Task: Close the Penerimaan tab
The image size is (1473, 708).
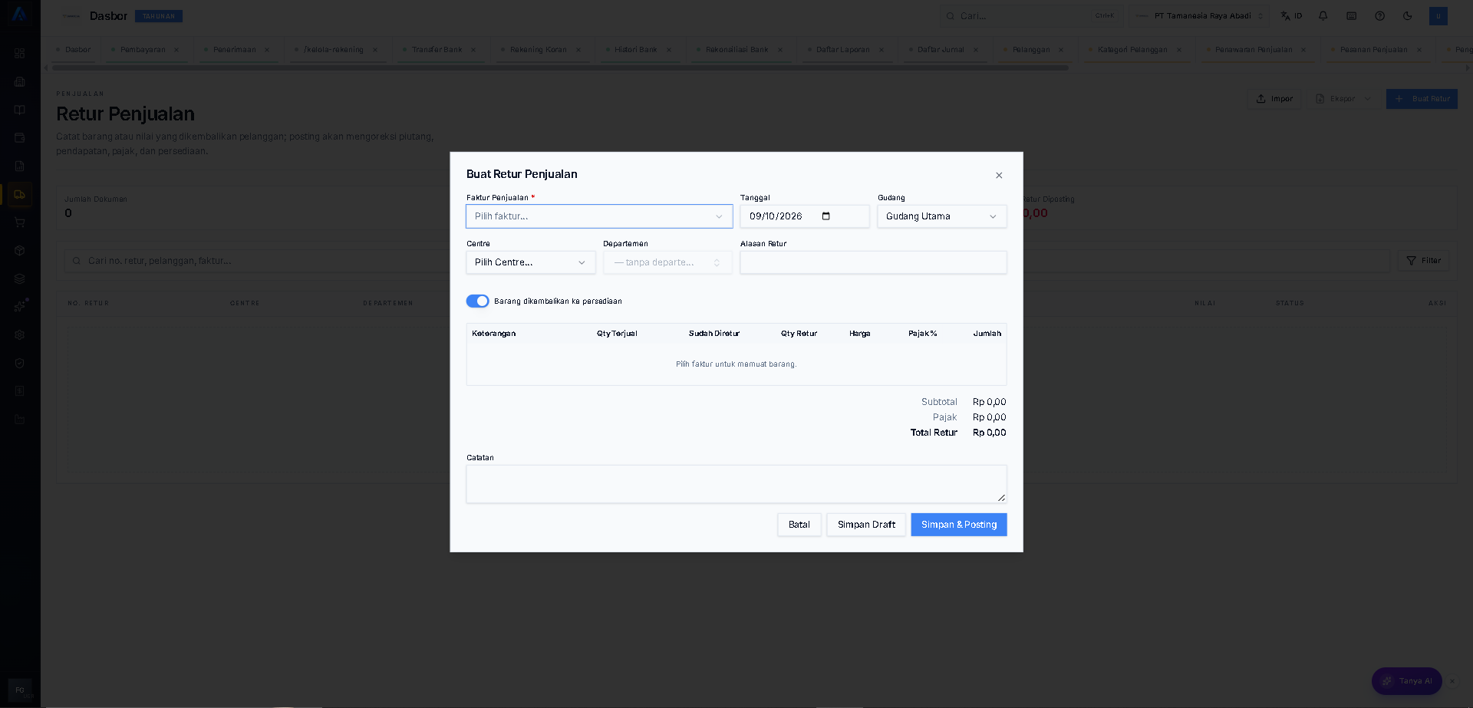Action: tap(267, 50)
